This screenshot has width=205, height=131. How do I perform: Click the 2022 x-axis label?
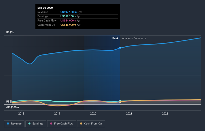coord(165,113)
